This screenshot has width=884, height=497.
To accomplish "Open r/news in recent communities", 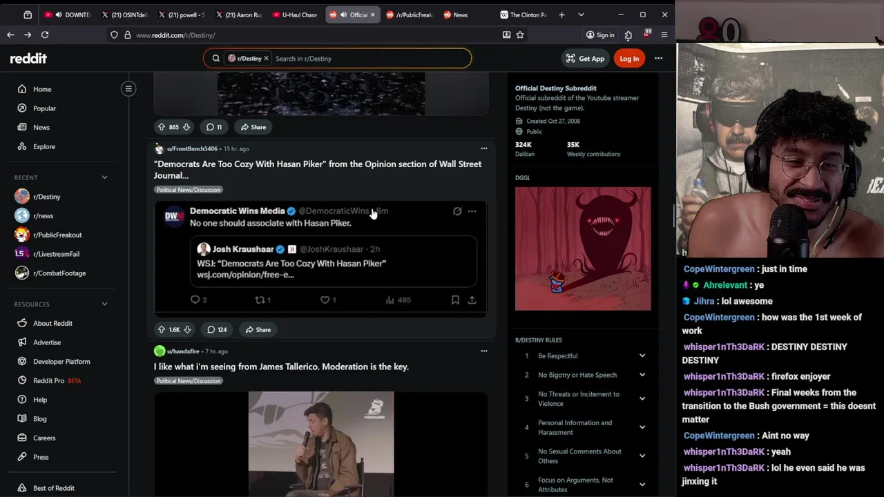I will coord(43,216).
